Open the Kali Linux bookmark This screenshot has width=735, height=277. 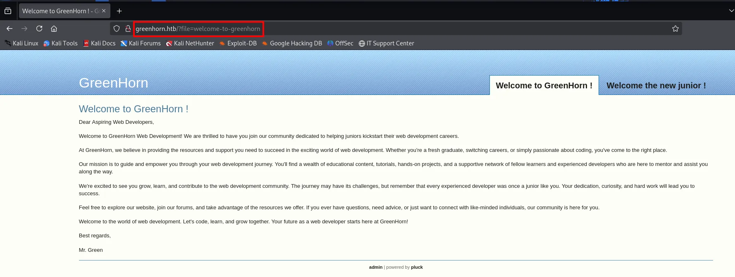click(x=21, y=43)
